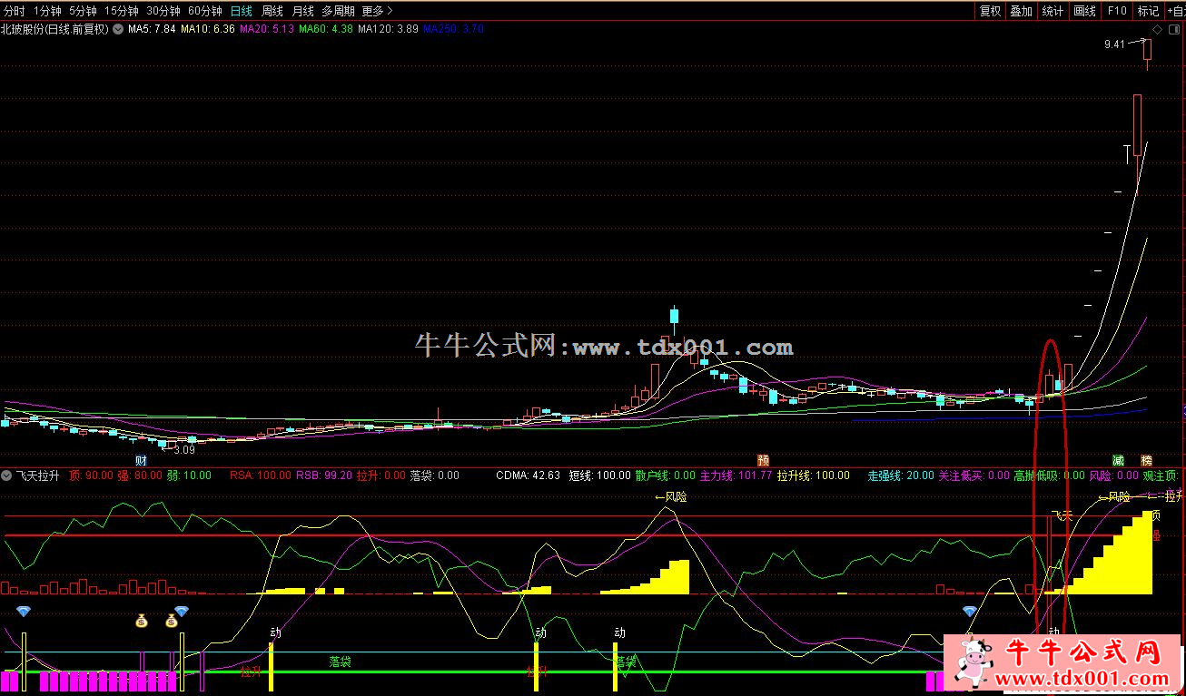Click the 9.41 high price label

tap(1114, 44)
